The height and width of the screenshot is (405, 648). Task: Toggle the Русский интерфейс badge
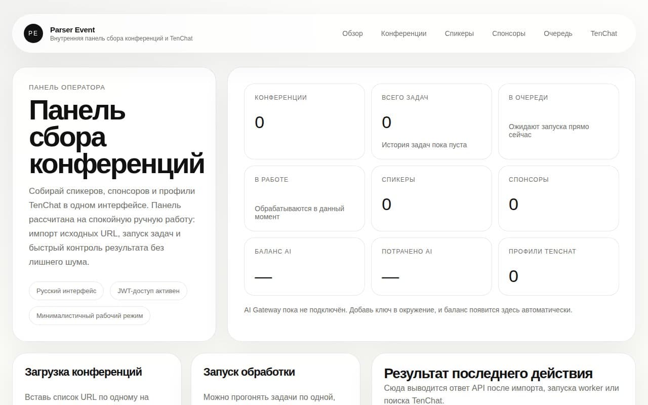click(66, 291)
